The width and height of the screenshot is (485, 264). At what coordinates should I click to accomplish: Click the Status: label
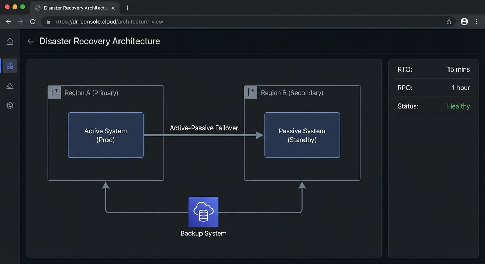(x=408, y=106)
